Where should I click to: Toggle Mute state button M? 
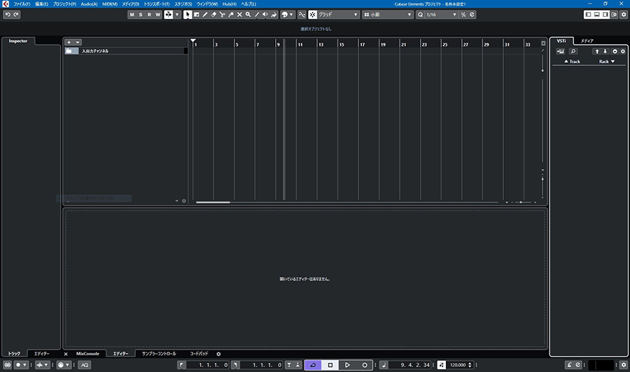(x=132, y=15)
